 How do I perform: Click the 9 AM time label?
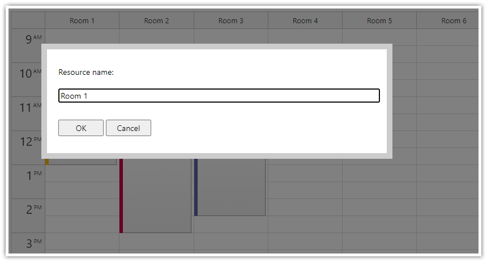coord(33,39)
